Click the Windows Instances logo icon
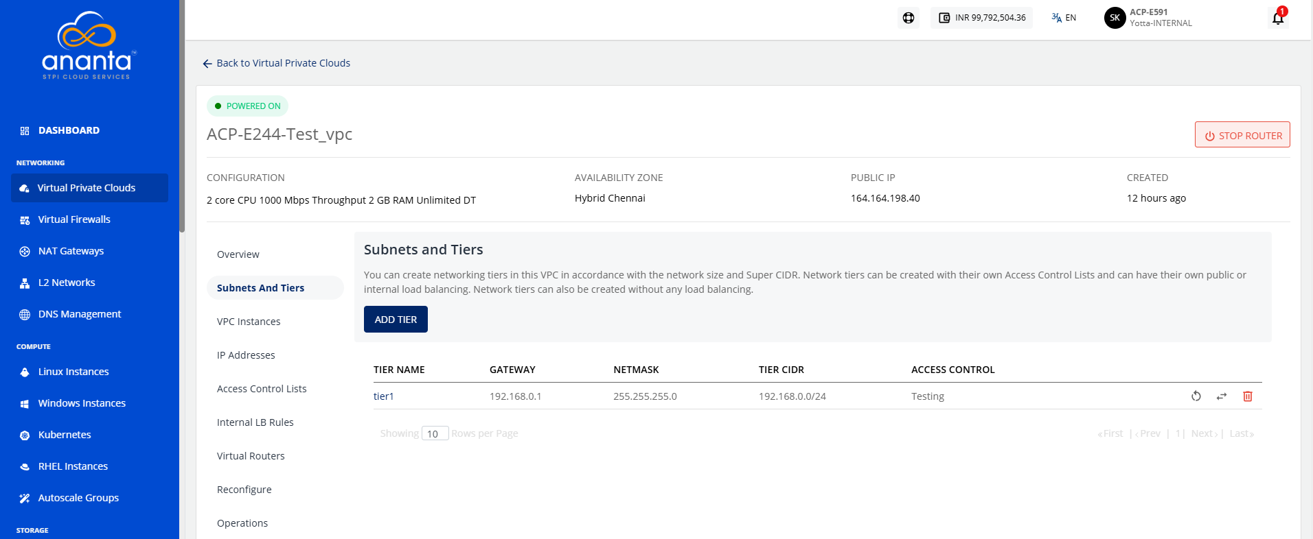The height and width of the screenshot is (539, 1313). click(25, 403)
